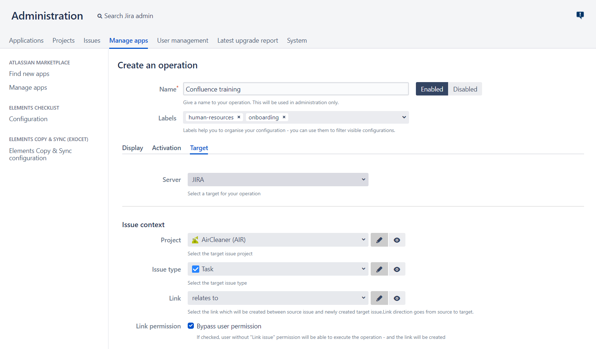Image resolution: width=596 pixels, height=349 pixels.
Task: Click the edit pencil next to Issue type
Action: pos(379,269)
